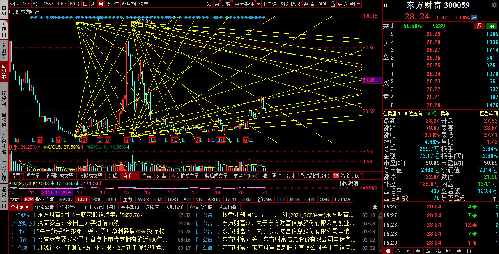The image size is (499, 254).
Task: Open news '独家资金：今日主力买进前10股'
Action: point(78,223)
